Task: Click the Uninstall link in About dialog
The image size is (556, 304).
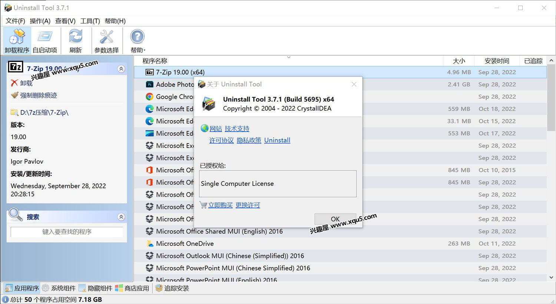Action: click(x=277, y=140)
